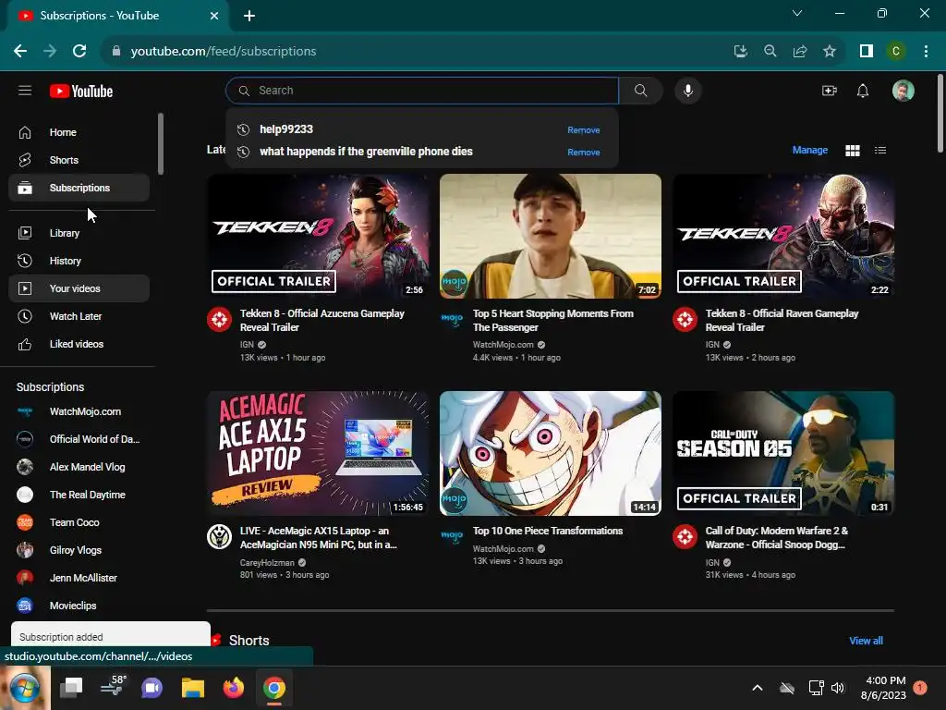Start voice search with the microphone

pos(687,91)
